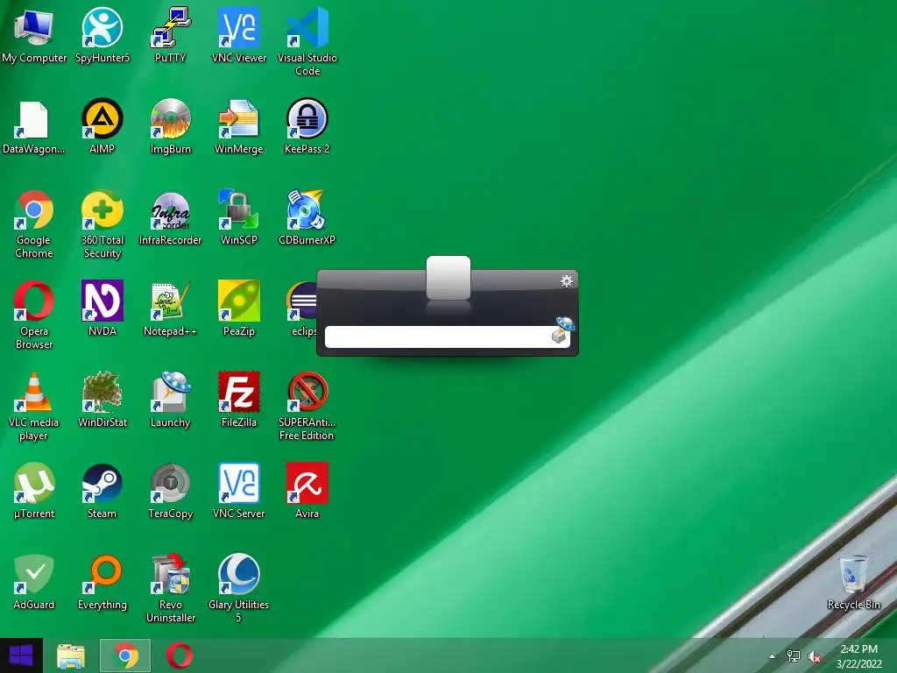Select the KeePass 2 desktop shortcut
897x673 pixels.
point(307,126)
